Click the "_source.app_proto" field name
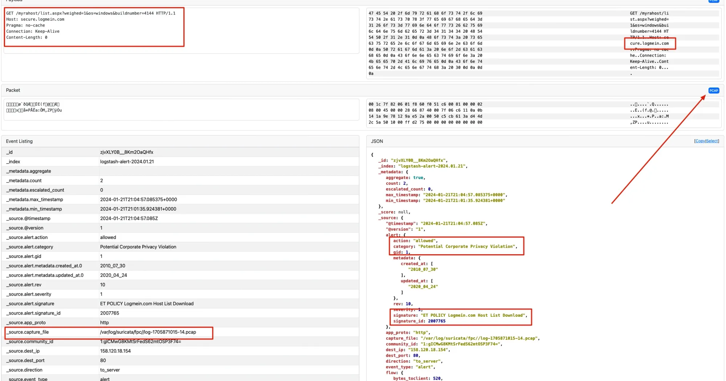 (x=26, y=322)
